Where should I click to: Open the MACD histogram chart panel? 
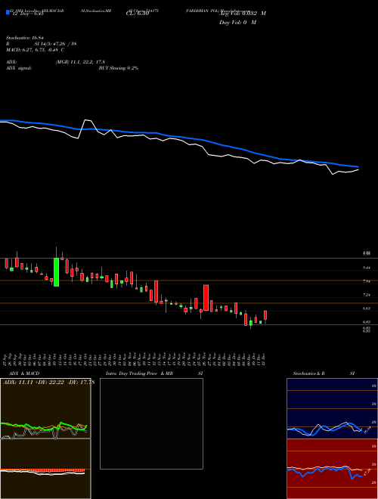45,469
